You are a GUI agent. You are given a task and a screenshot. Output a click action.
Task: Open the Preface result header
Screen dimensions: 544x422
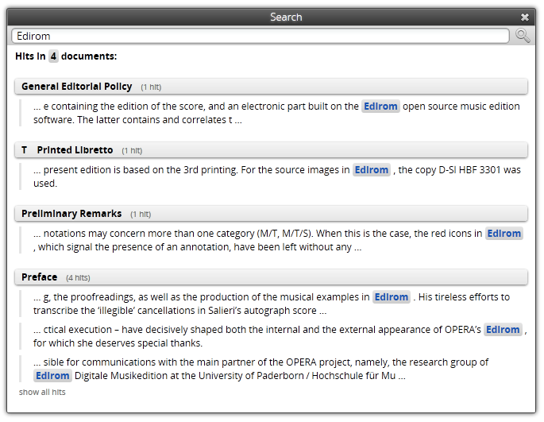point(271,277)
